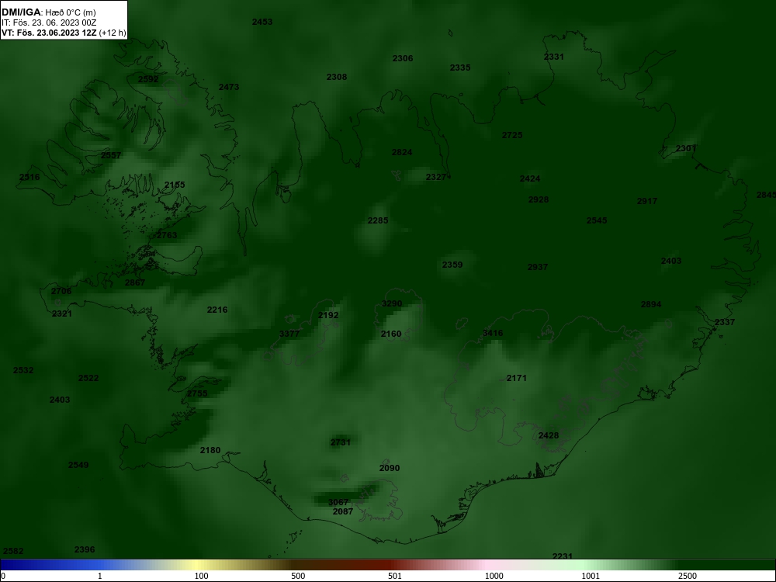The image size is (776, 582).
Task: Click the 2725 height label
Action: tap(512, 135)
